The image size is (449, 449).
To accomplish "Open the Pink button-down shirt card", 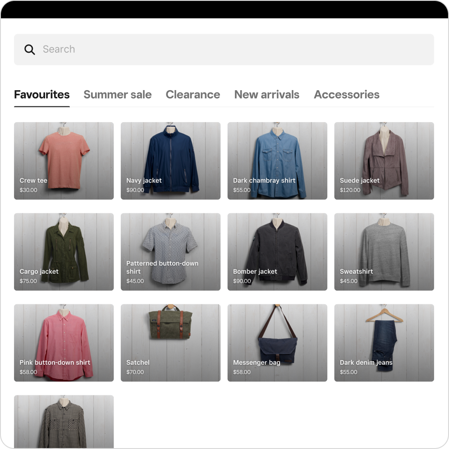I will click(x=64, y=343).
